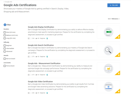Click the Follow button
This screenshot has height=96, width=131.
pyautogui.click(x=114, y=5)
